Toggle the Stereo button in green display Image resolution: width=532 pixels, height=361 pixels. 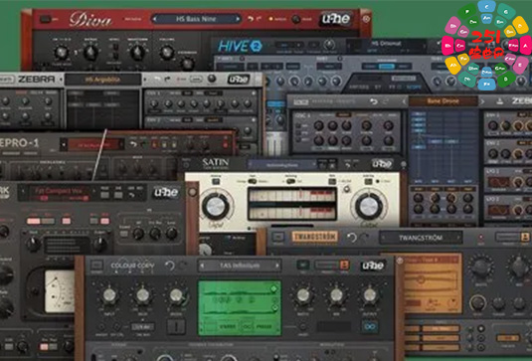coord(228,327)
